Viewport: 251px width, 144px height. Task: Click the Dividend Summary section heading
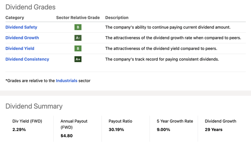pyautogui.click(x=34, y=106)
